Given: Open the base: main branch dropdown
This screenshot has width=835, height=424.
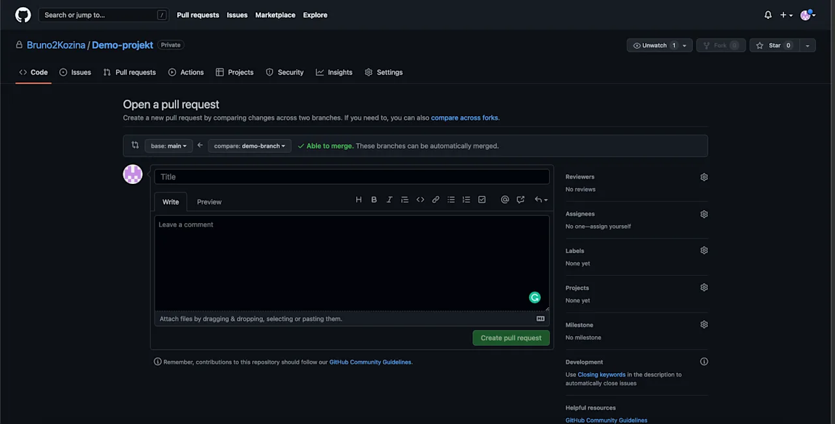Looking at the screenshot, I should [x=168, y=146].
